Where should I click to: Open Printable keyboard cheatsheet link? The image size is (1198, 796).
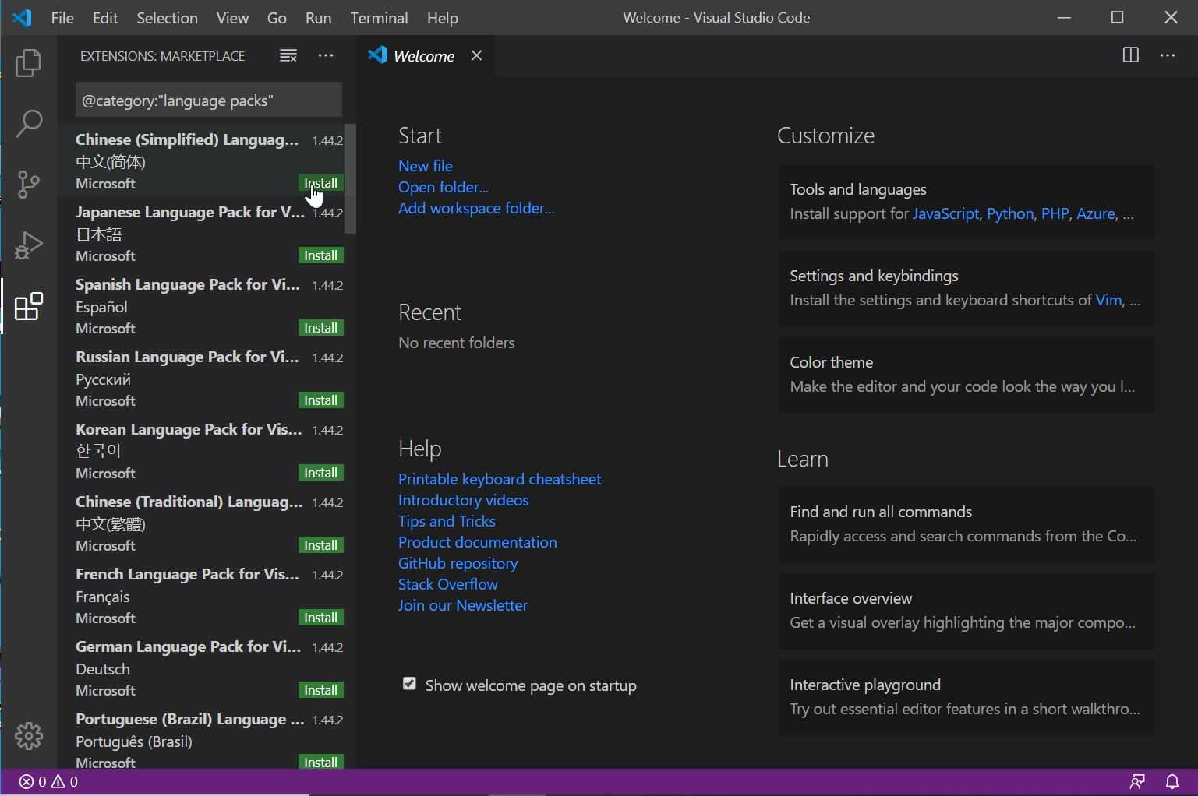coord(500,479)
